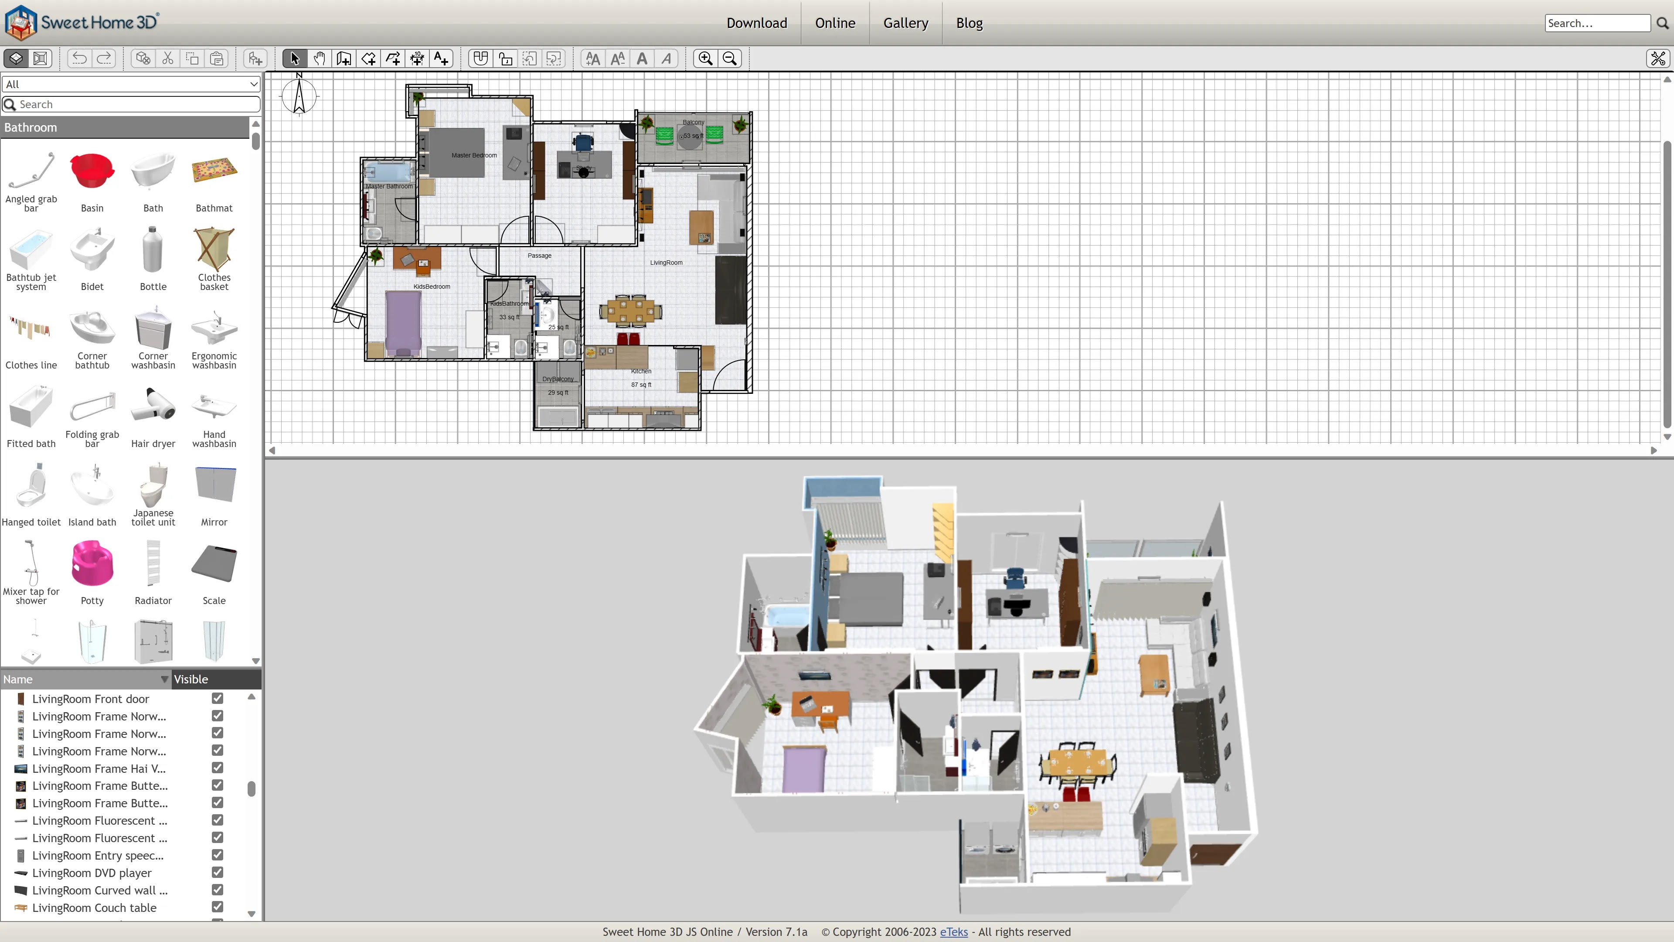Click the website Search... input box

pos(1597,24)
